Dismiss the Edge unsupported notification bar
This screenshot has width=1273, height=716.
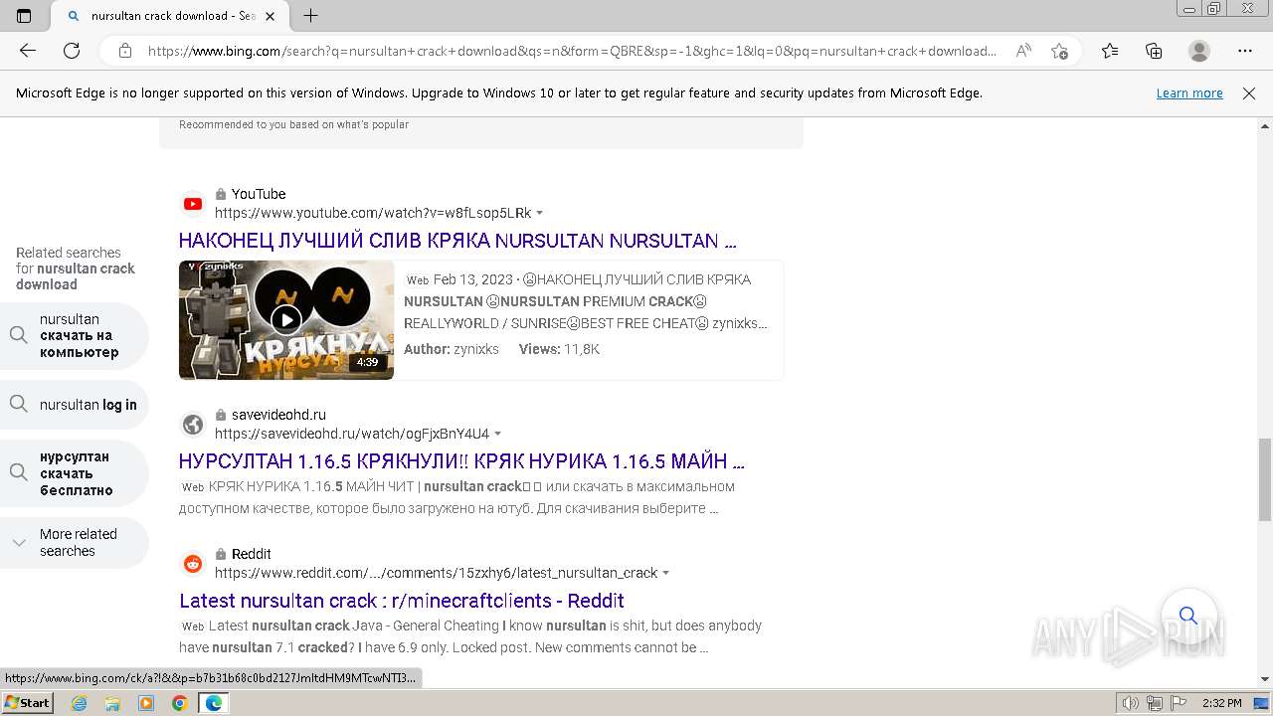pos(1249,93)
